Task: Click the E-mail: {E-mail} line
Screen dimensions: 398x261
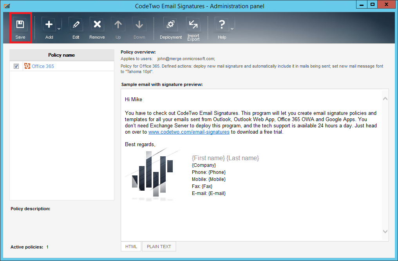Action: pyautogui.click(x=209, y=193)
